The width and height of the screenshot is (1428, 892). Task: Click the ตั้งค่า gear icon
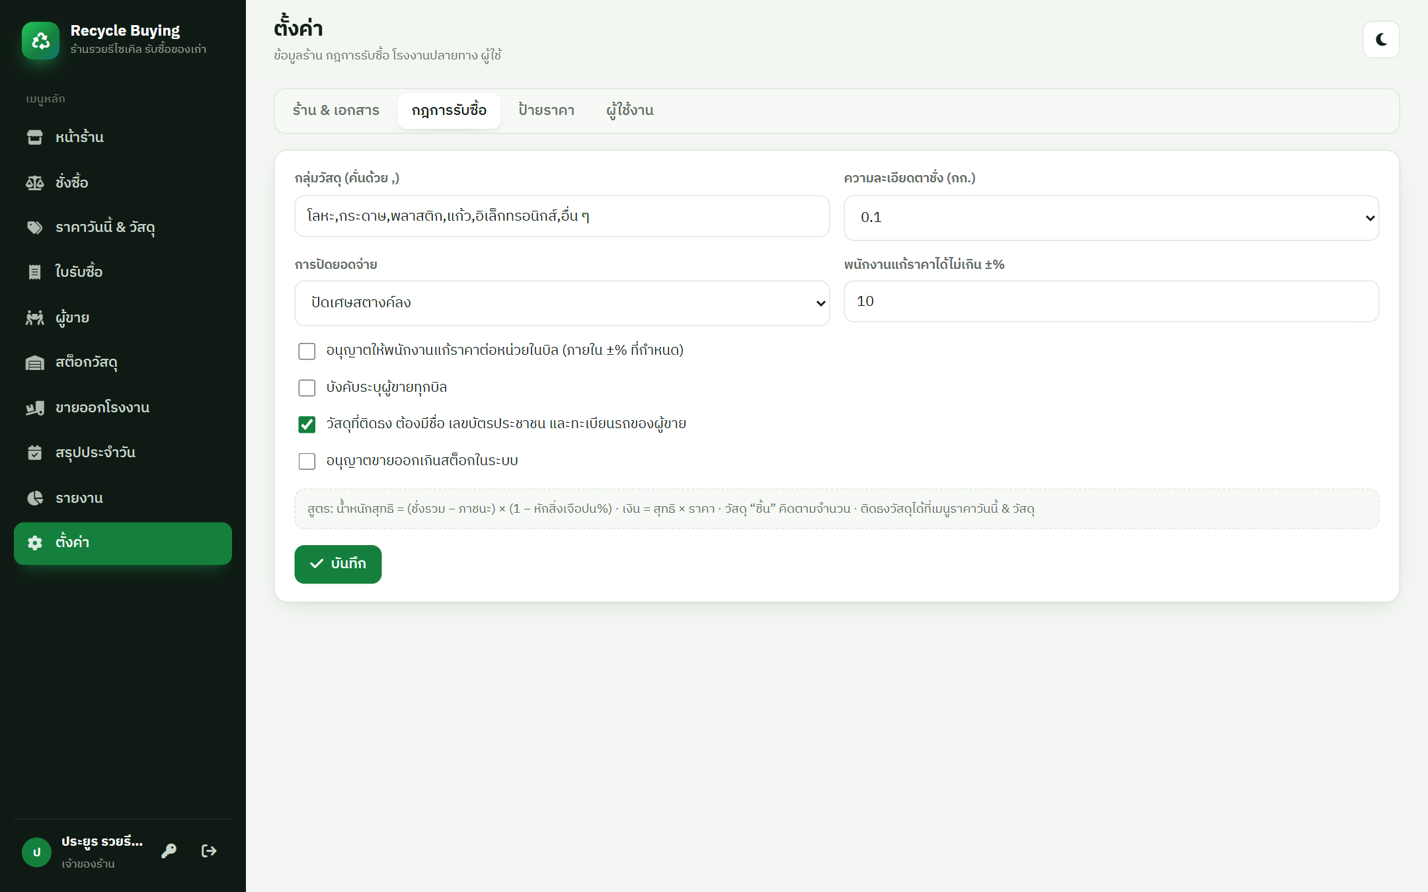[x=34, y=543]
